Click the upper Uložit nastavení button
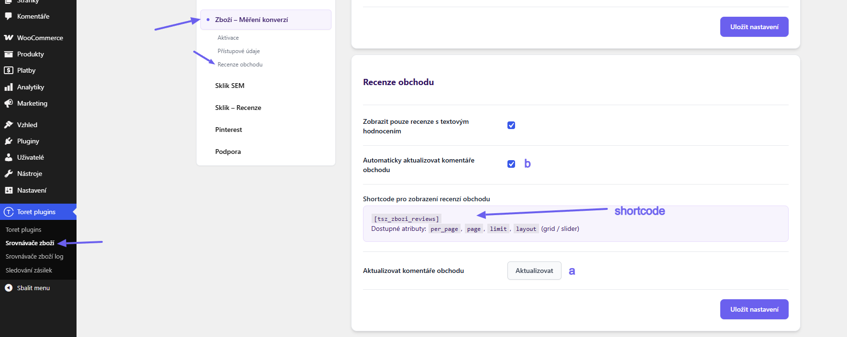The width and height of the screenshot is (847, 337). (754, 27)
